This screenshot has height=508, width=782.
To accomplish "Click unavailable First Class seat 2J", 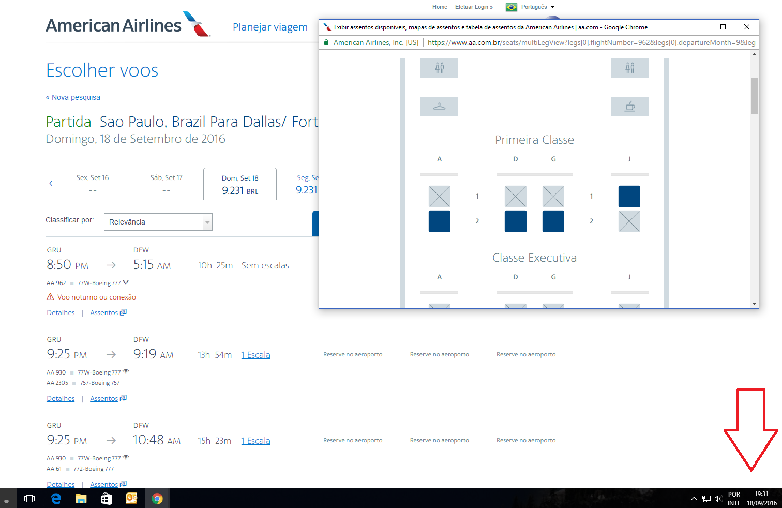I will tap(629, 221).
